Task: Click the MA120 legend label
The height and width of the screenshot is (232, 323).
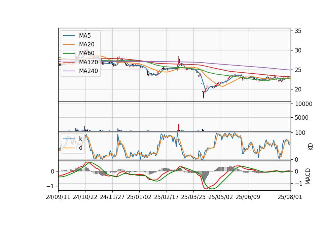Action: click(x=88, y=62)
